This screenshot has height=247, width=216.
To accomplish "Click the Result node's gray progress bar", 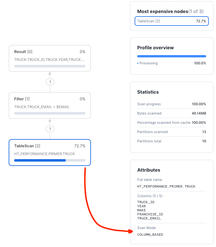I will [50, 66].
